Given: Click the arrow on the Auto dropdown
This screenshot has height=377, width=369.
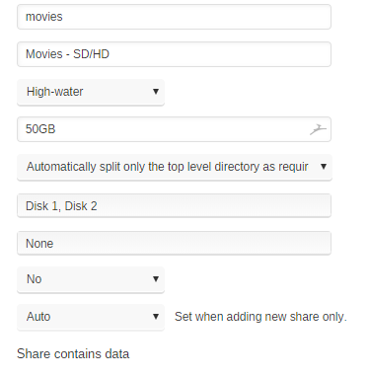Looking at the screenshot, I should pos(156,317).
